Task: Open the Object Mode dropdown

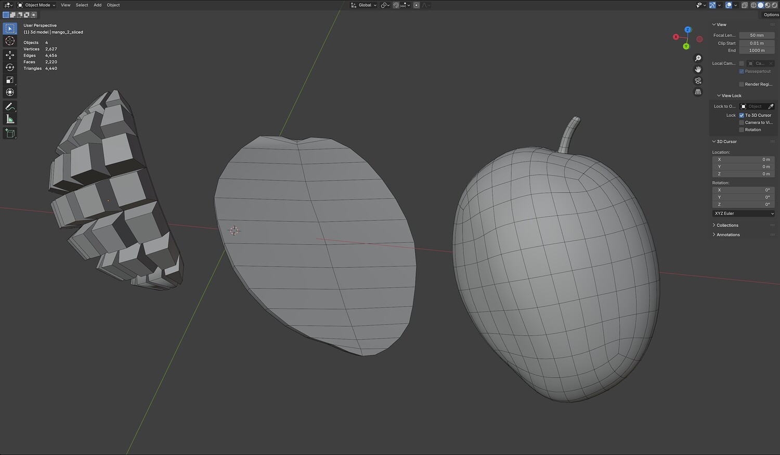Action: 37,5
